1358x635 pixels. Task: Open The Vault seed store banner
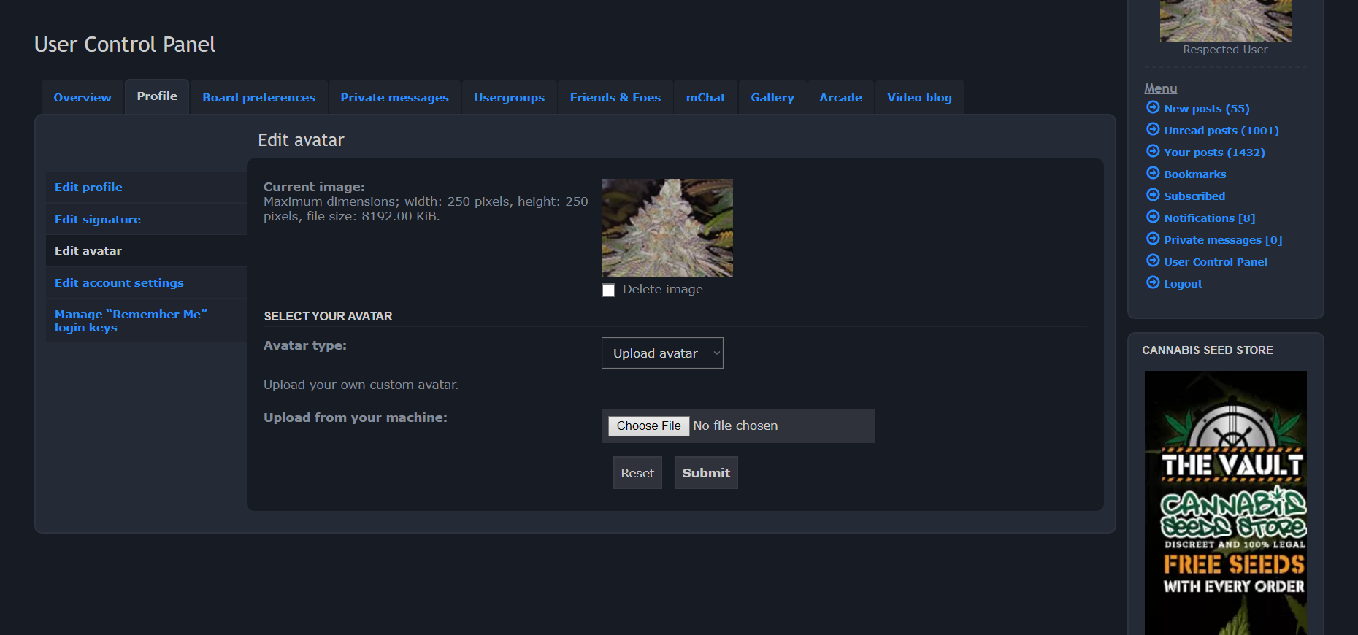click(x=1225, y=503)
